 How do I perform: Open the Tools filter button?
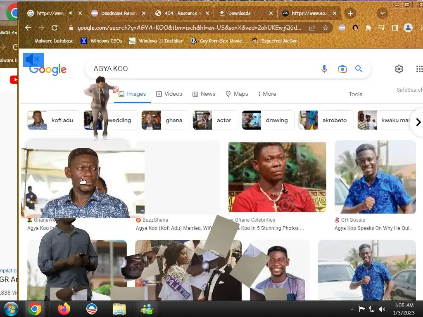355,94
